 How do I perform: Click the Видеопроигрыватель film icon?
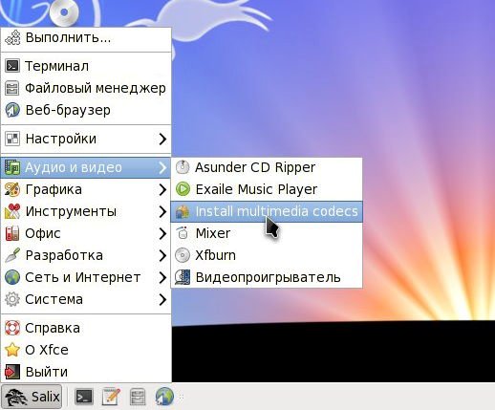point(183,277)
